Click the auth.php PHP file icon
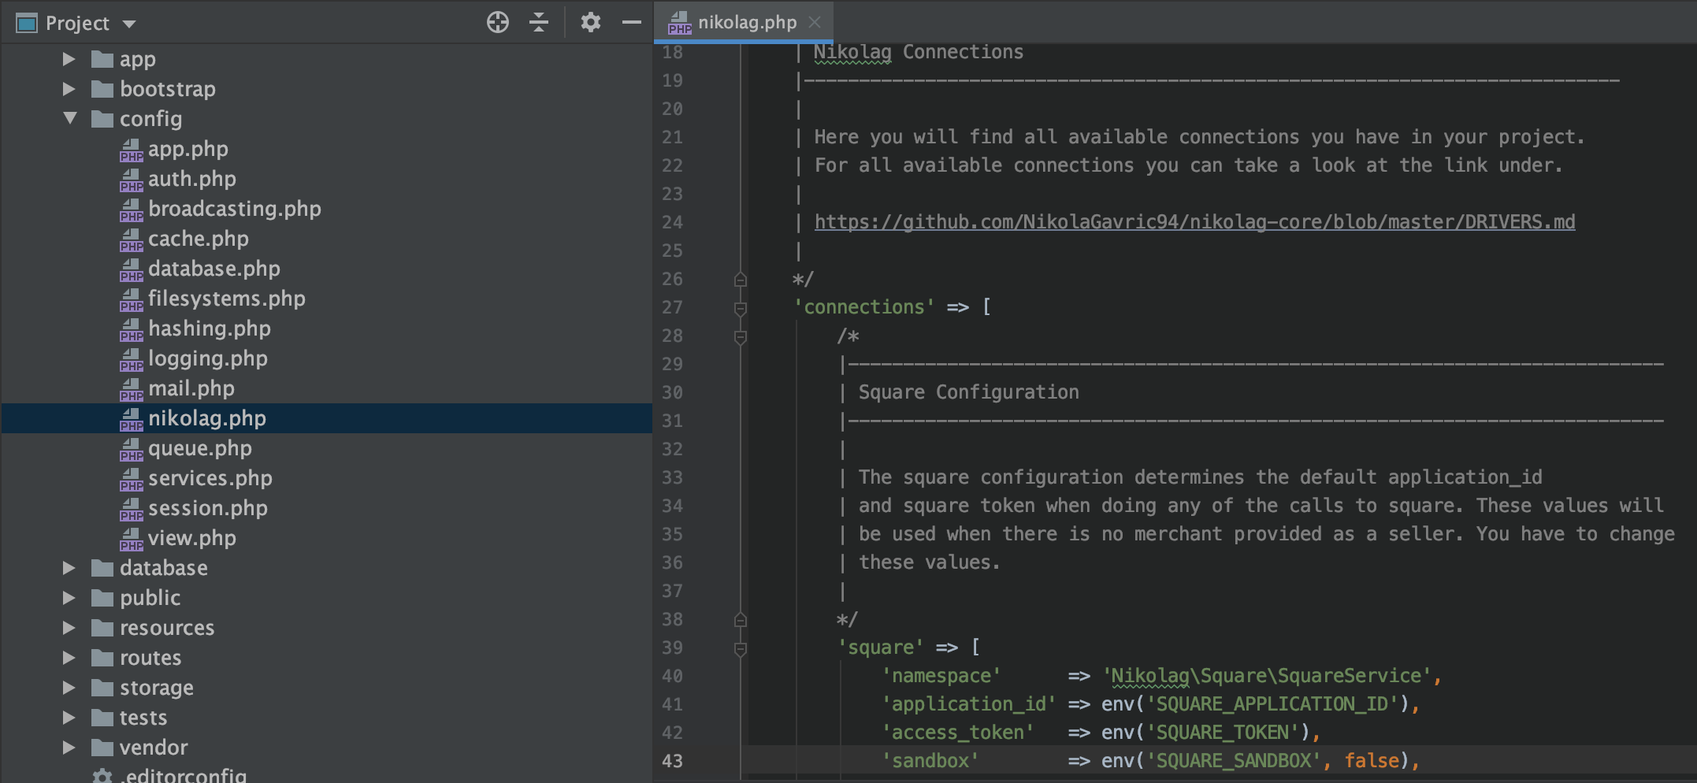1697x783 pixels. pos(131,180)
